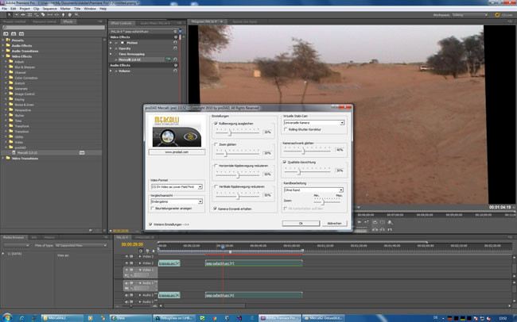This screenshot has height=322, width=517.
Task: Reset the Volume effect in Effect Controls
Action: [175, 71]
